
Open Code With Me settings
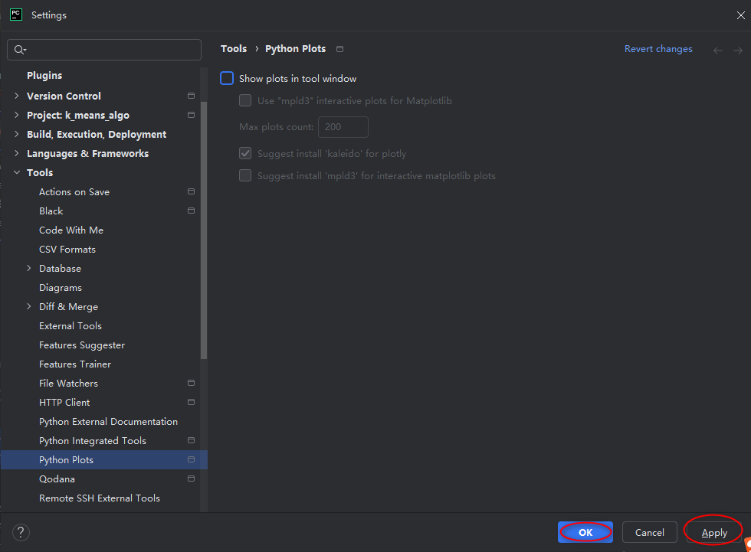71,230
